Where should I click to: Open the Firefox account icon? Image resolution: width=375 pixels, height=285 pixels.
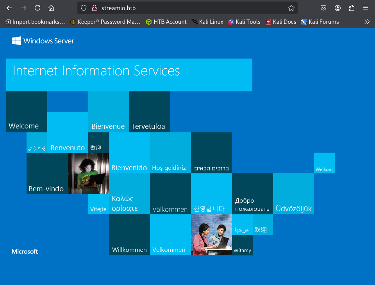[337, 8]
